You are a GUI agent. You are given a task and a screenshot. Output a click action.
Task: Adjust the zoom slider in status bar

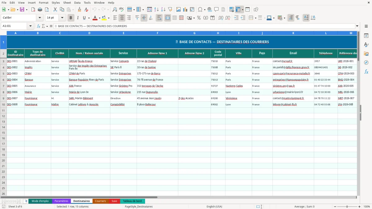(347, 207)
